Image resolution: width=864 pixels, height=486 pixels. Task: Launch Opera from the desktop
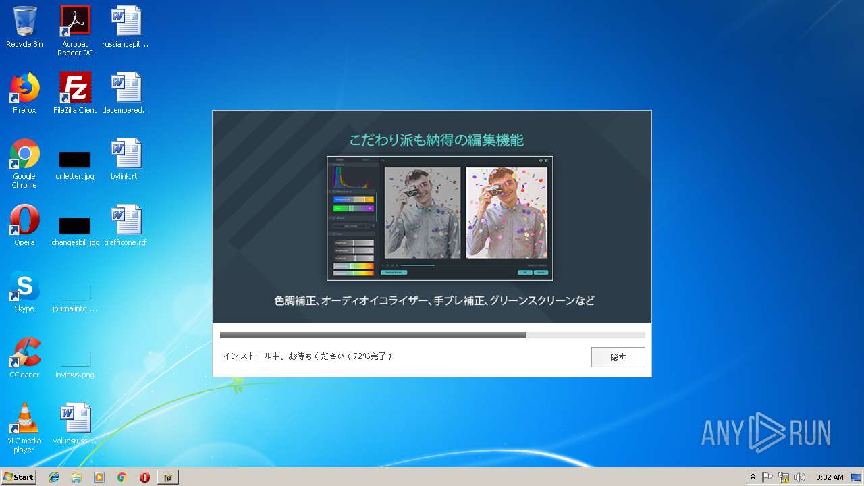tap(24, 225)
